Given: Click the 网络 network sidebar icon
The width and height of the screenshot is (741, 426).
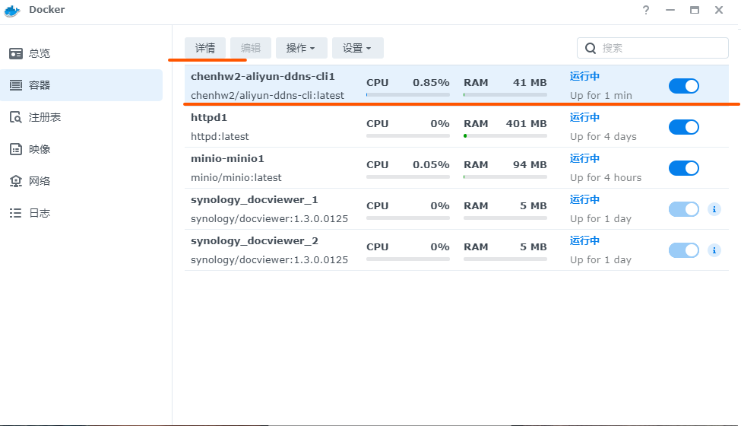Looking at the screenshot, I should [16, 181].
